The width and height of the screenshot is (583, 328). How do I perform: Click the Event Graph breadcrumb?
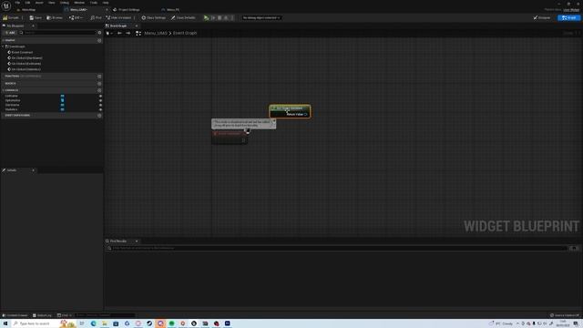(x=185, y=33)
